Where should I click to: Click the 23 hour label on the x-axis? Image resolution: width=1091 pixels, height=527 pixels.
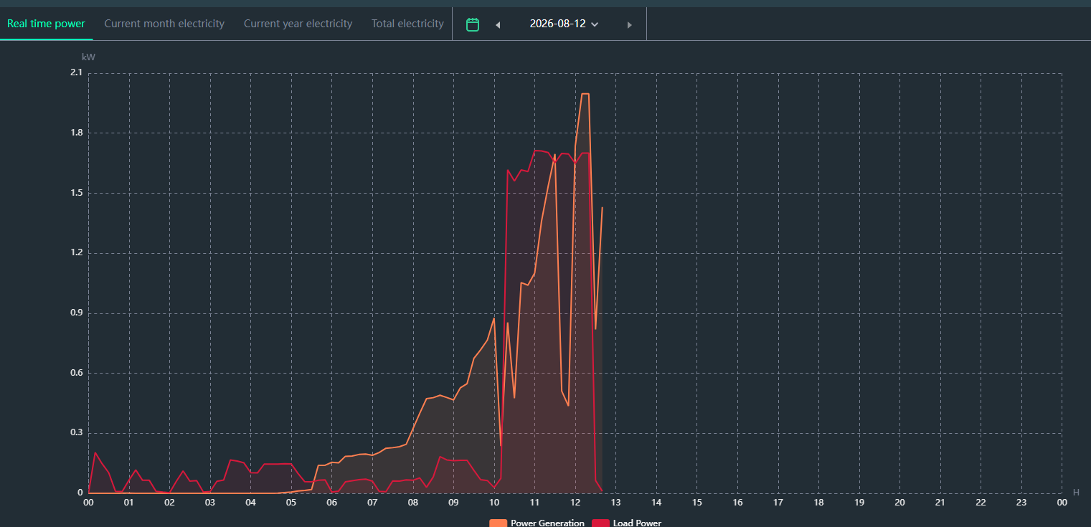click(1021, 503)
